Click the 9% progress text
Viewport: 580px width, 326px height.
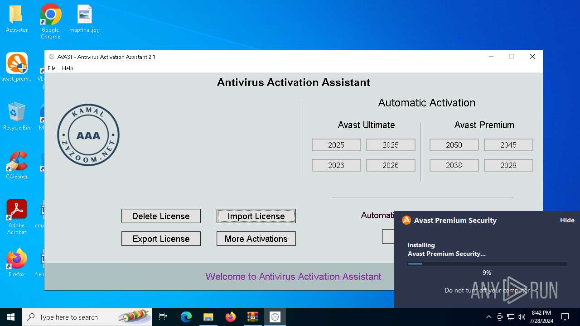click(487, 273)
